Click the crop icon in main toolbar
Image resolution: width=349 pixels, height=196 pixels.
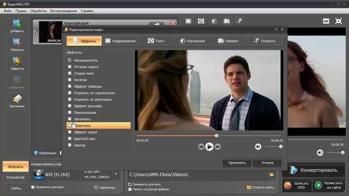pyautogui.click(x=188, y=21)
